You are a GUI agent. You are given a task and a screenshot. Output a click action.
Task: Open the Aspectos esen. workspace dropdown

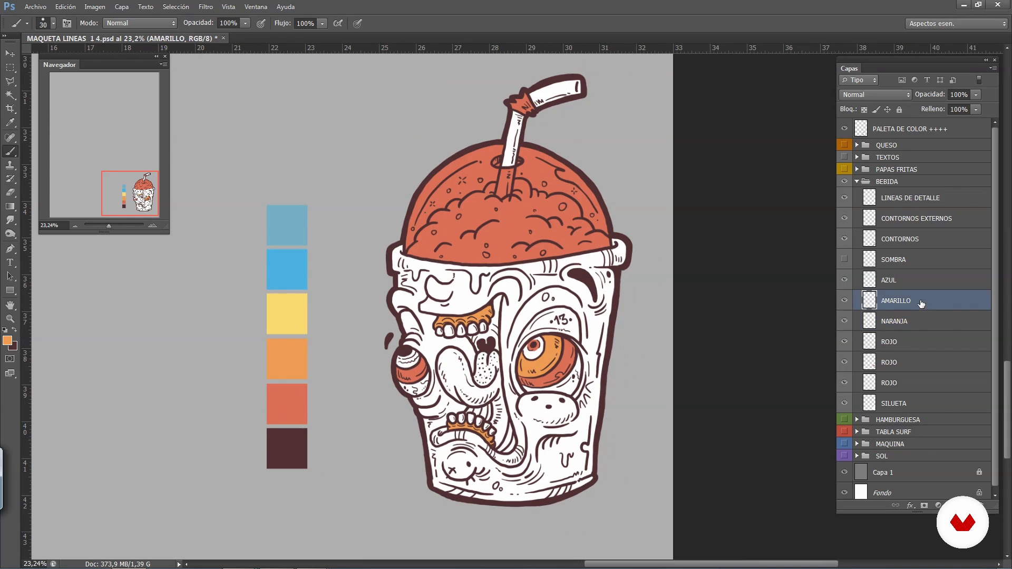[956, 24]
